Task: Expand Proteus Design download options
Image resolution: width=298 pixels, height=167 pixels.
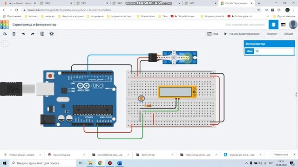Action: click(40, 155)
